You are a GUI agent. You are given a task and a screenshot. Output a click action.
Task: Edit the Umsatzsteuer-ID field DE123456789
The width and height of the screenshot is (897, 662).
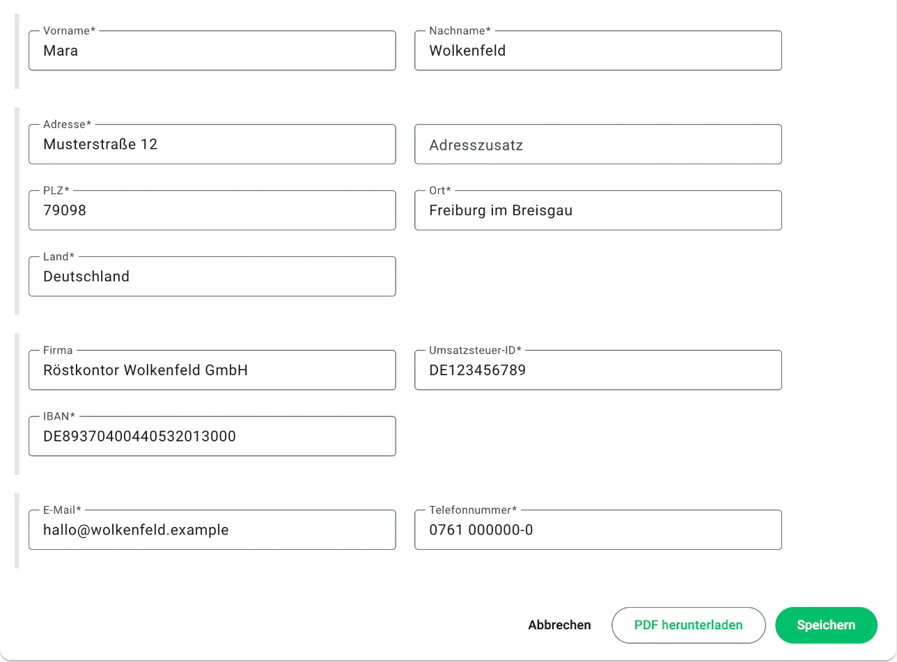click(x=598, y=370)
